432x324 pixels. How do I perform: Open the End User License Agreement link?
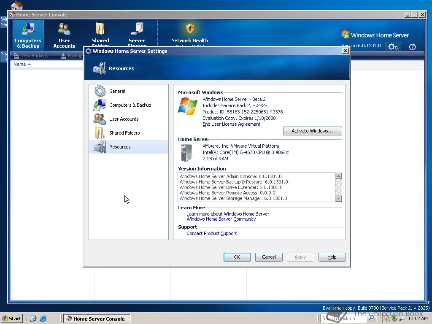point(232,124)
